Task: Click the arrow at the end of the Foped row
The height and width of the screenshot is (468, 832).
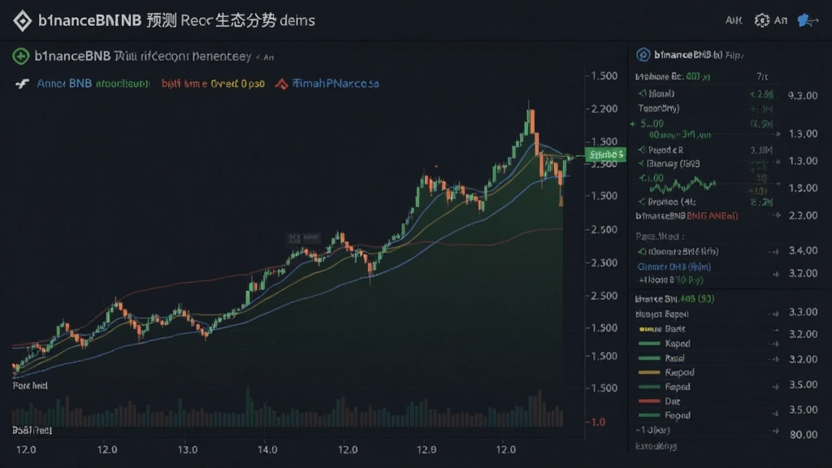Action: point(776,414)
